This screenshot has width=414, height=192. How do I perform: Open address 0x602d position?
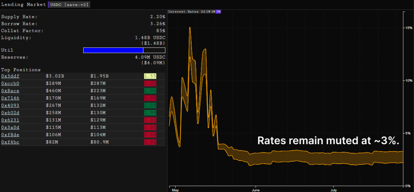[x=10, y=113]
